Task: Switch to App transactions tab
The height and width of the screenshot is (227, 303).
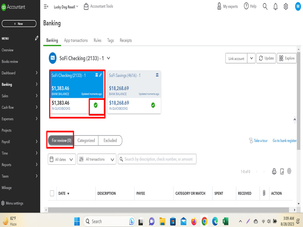Action: click(76, 40)
